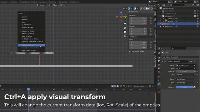Open the Scene properties tab icon
Image resolution: width=200 pixels, height=112 pixels.
point(159,68)
